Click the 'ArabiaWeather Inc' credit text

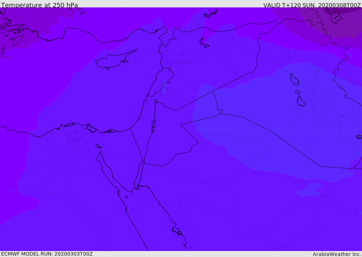337,254
